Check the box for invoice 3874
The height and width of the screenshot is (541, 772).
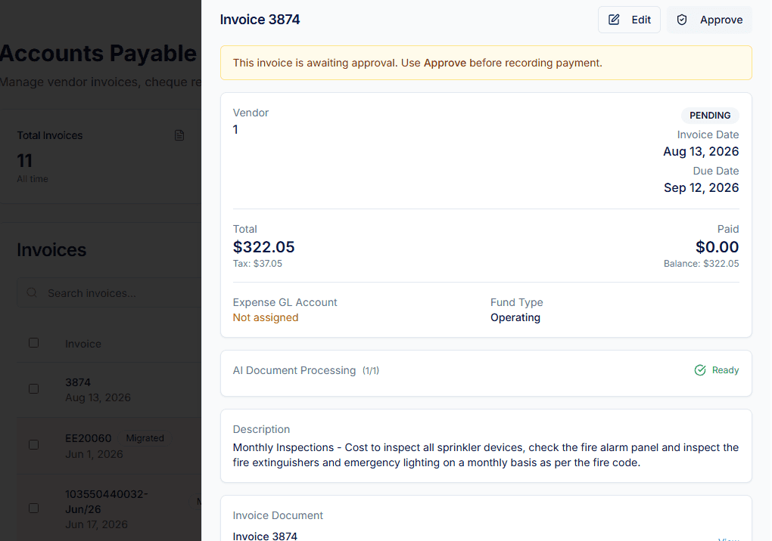point(33,388)
